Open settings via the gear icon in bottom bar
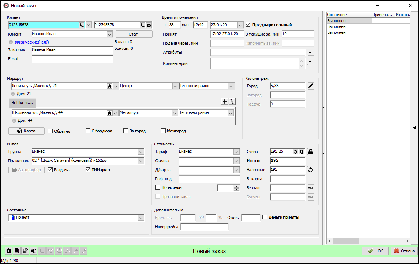Viewport: 419px width, 264px height. point(9,251)
